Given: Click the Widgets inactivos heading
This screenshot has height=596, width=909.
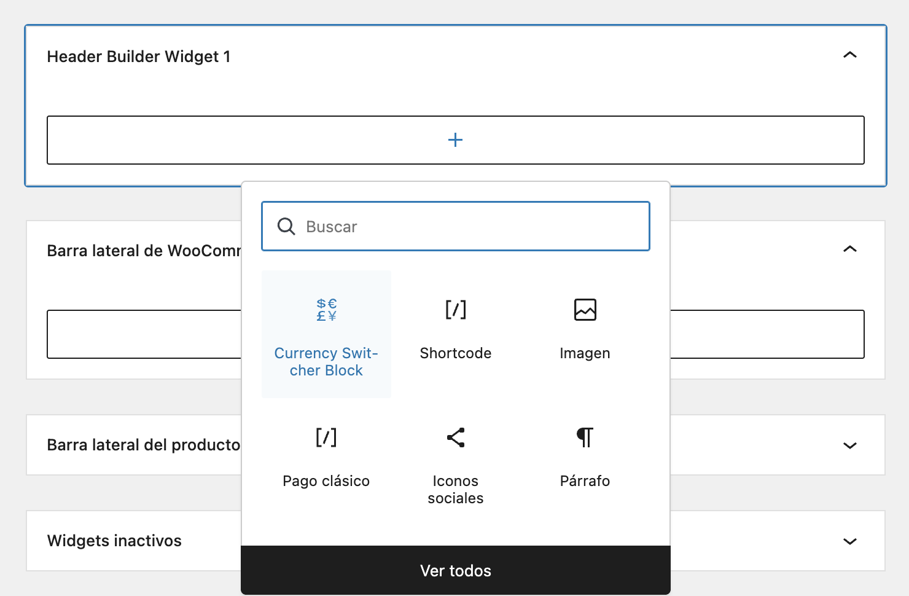Looking at the screenshot, I should click(114, 541).
